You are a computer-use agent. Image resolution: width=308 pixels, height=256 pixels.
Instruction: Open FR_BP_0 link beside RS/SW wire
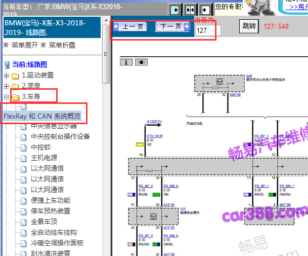[146, 236]
